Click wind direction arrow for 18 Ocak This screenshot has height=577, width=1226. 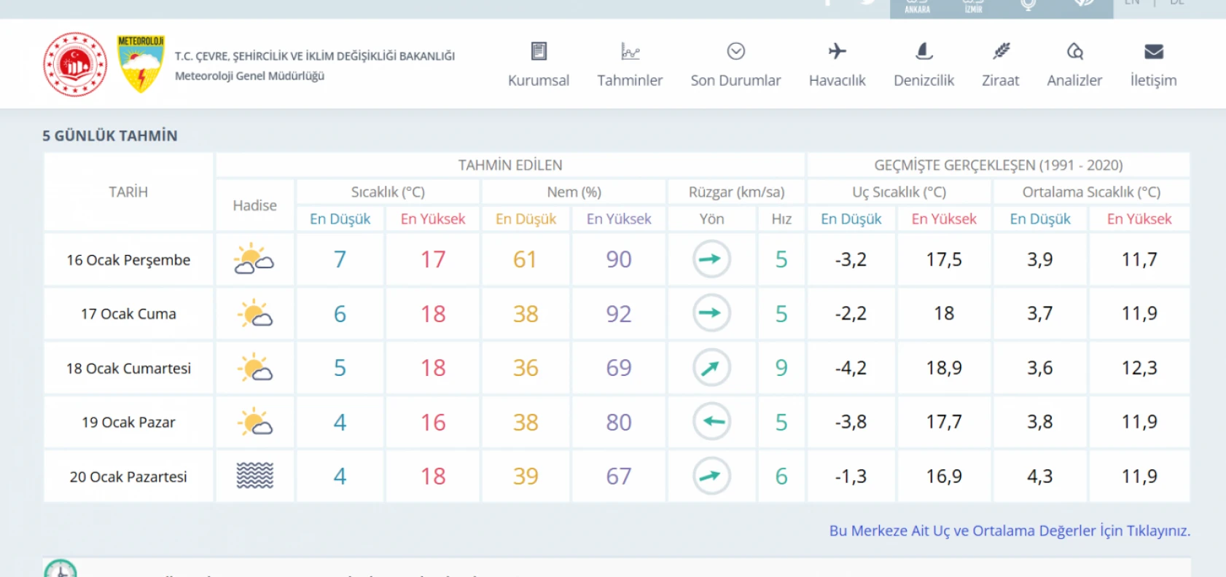[711, 368]
